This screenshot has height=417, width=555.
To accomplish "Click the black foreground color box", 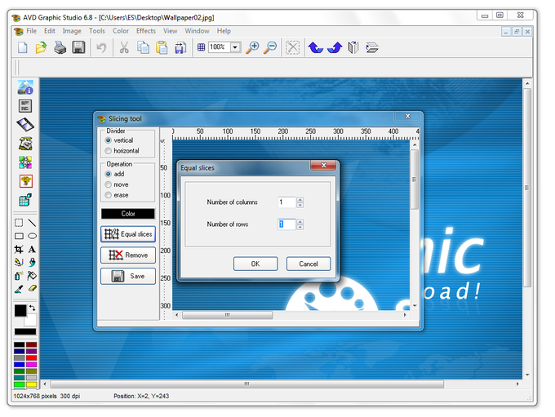I will 20,310.
